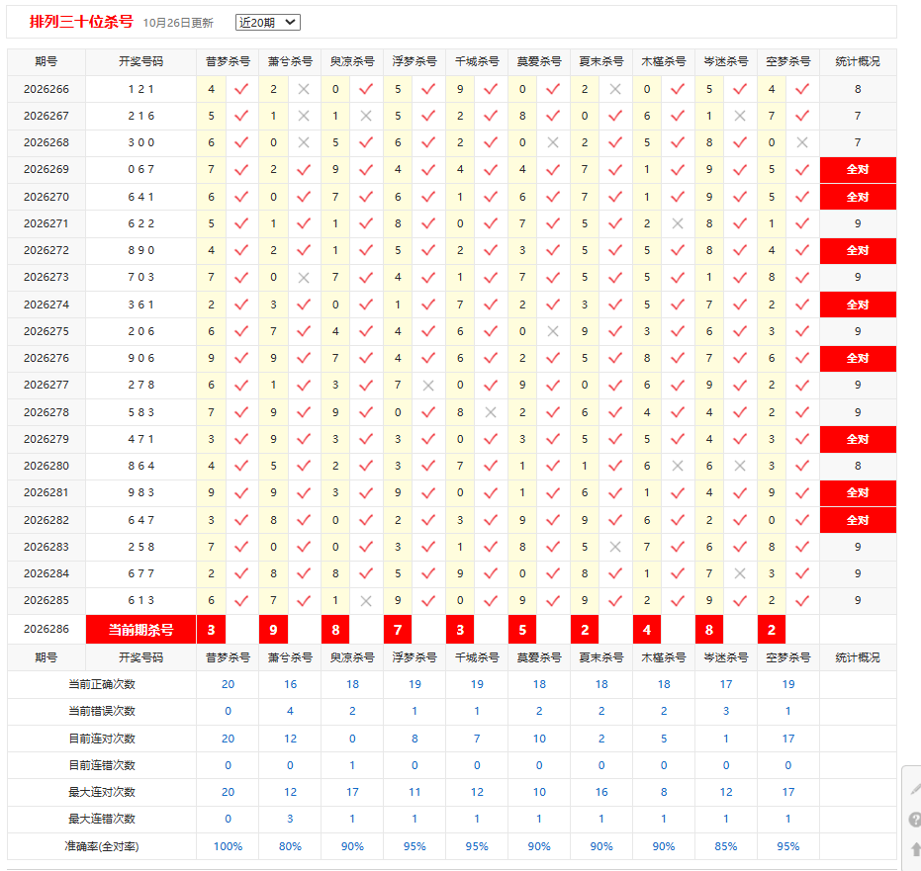Click the X mark for 空梦杀号 in row 2026268
This screenshot has height=871, width=921.
[x=802, y=142]
